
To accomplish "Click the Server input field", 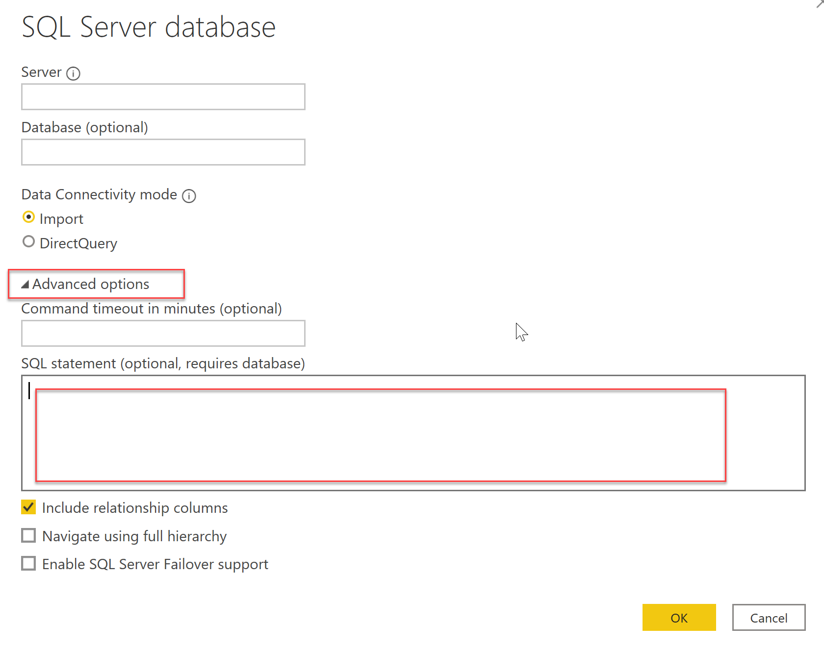I will 163,96.
